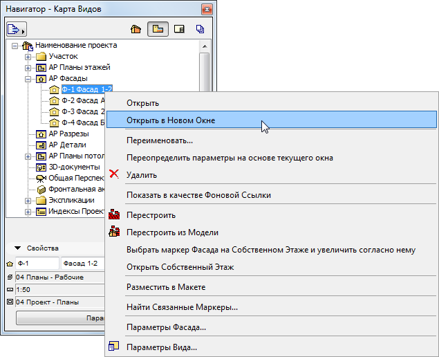
Task: Collapse the Наименование проекта root node
Action: tap(15, 46)
